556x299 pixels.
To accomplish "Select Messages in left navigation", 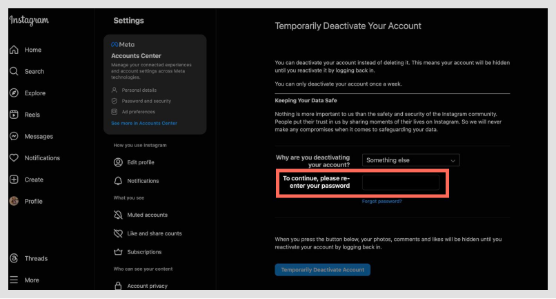I will click(x=39, y=136).
